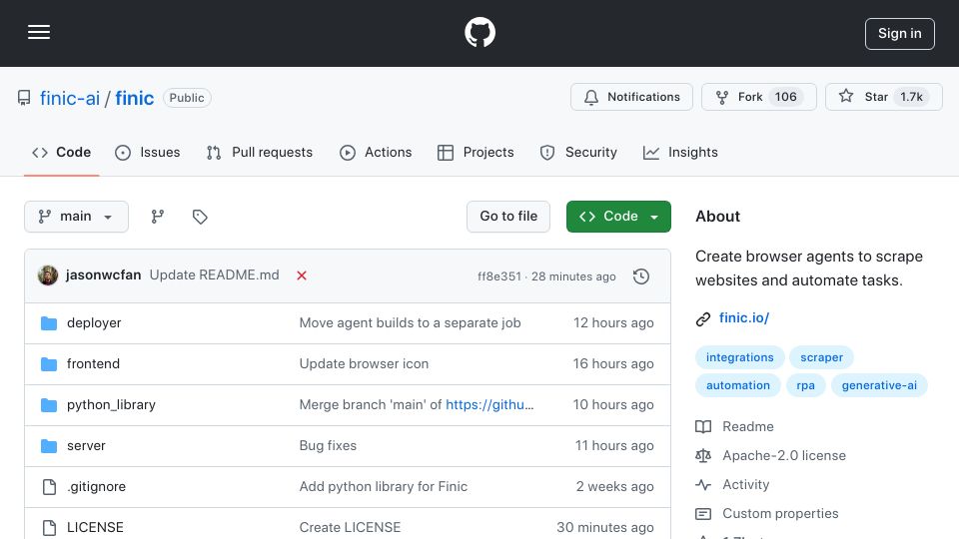Screen dimensions: 959x539
Task: Select the generative-ai topic tag
Action: click(x=879, y=385)
